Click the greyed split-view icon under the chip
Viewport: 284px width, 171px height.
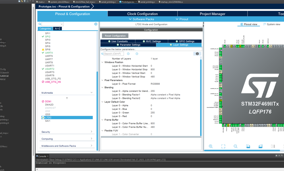(x=273, y=146)
